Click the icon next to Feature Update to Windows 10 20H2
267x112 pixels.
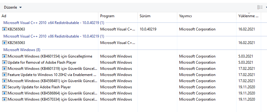point(5,74)
